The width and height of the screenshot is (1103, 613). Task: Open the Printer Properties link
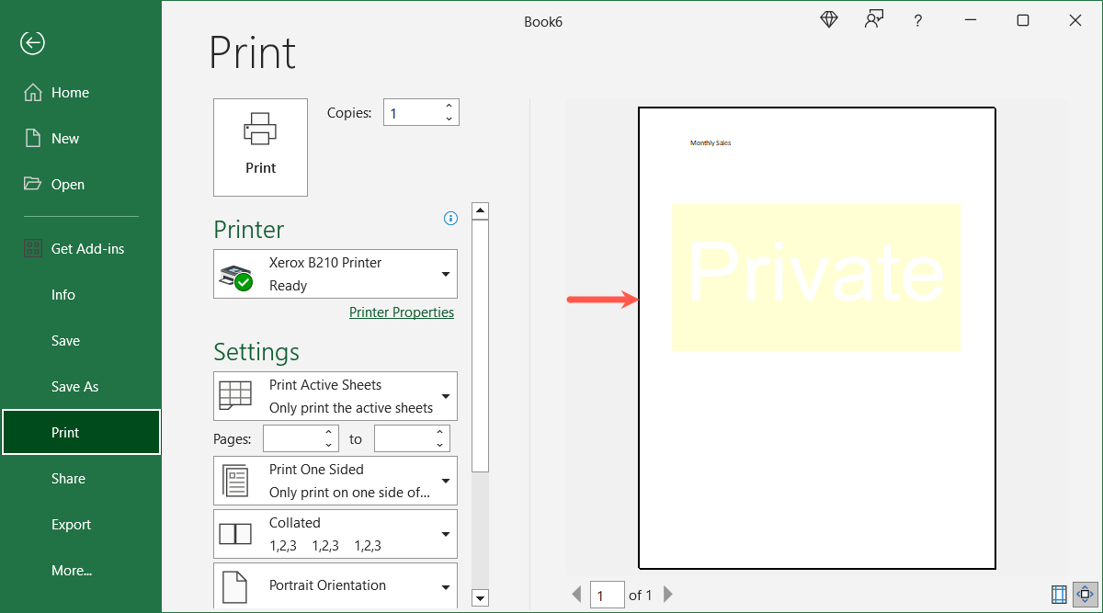[x=402, y=312]
